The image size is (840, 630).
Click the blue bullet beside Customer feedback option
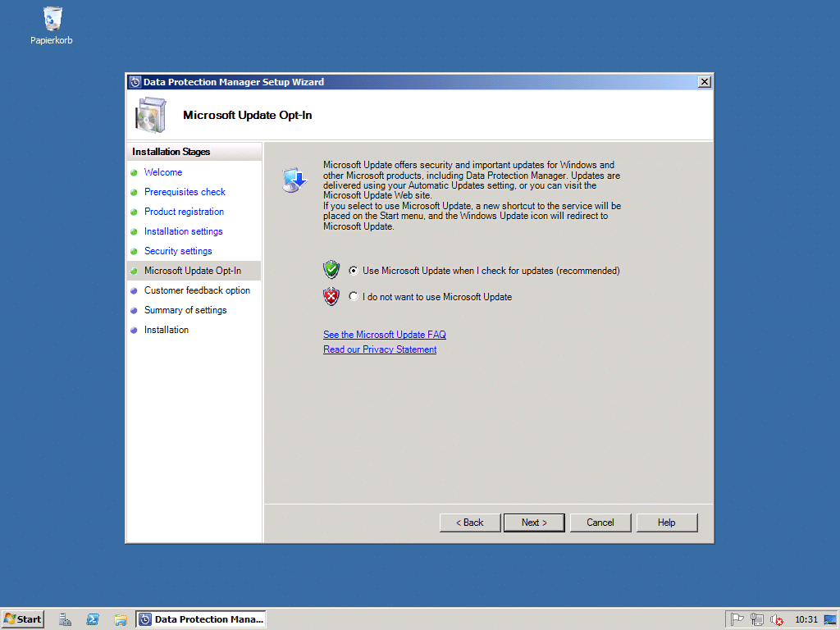(x=134, y=291)
